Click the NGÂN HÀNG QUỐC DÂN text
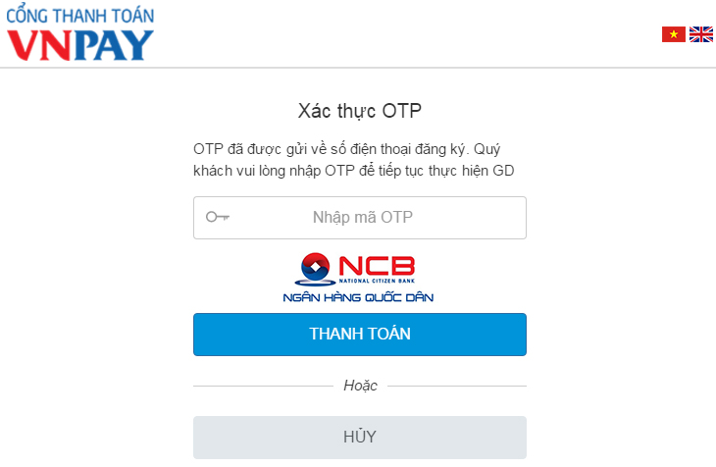 tap(358, 297)
